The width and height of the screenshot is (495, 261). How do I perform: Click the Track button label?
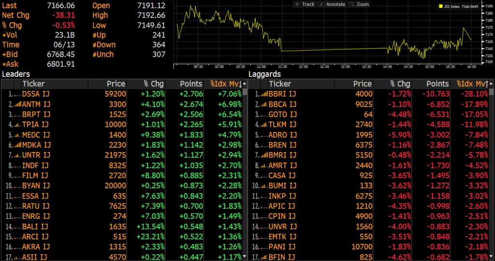(308, 4)
